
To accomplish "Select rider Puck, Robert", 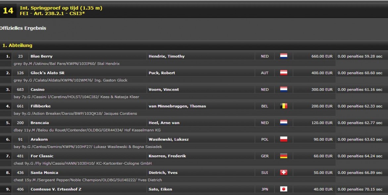I will pyautogui.click(x=162, y=73).
